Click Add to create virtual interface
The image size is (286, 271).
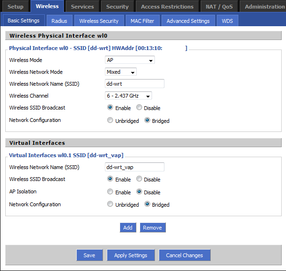click(128, 228)
